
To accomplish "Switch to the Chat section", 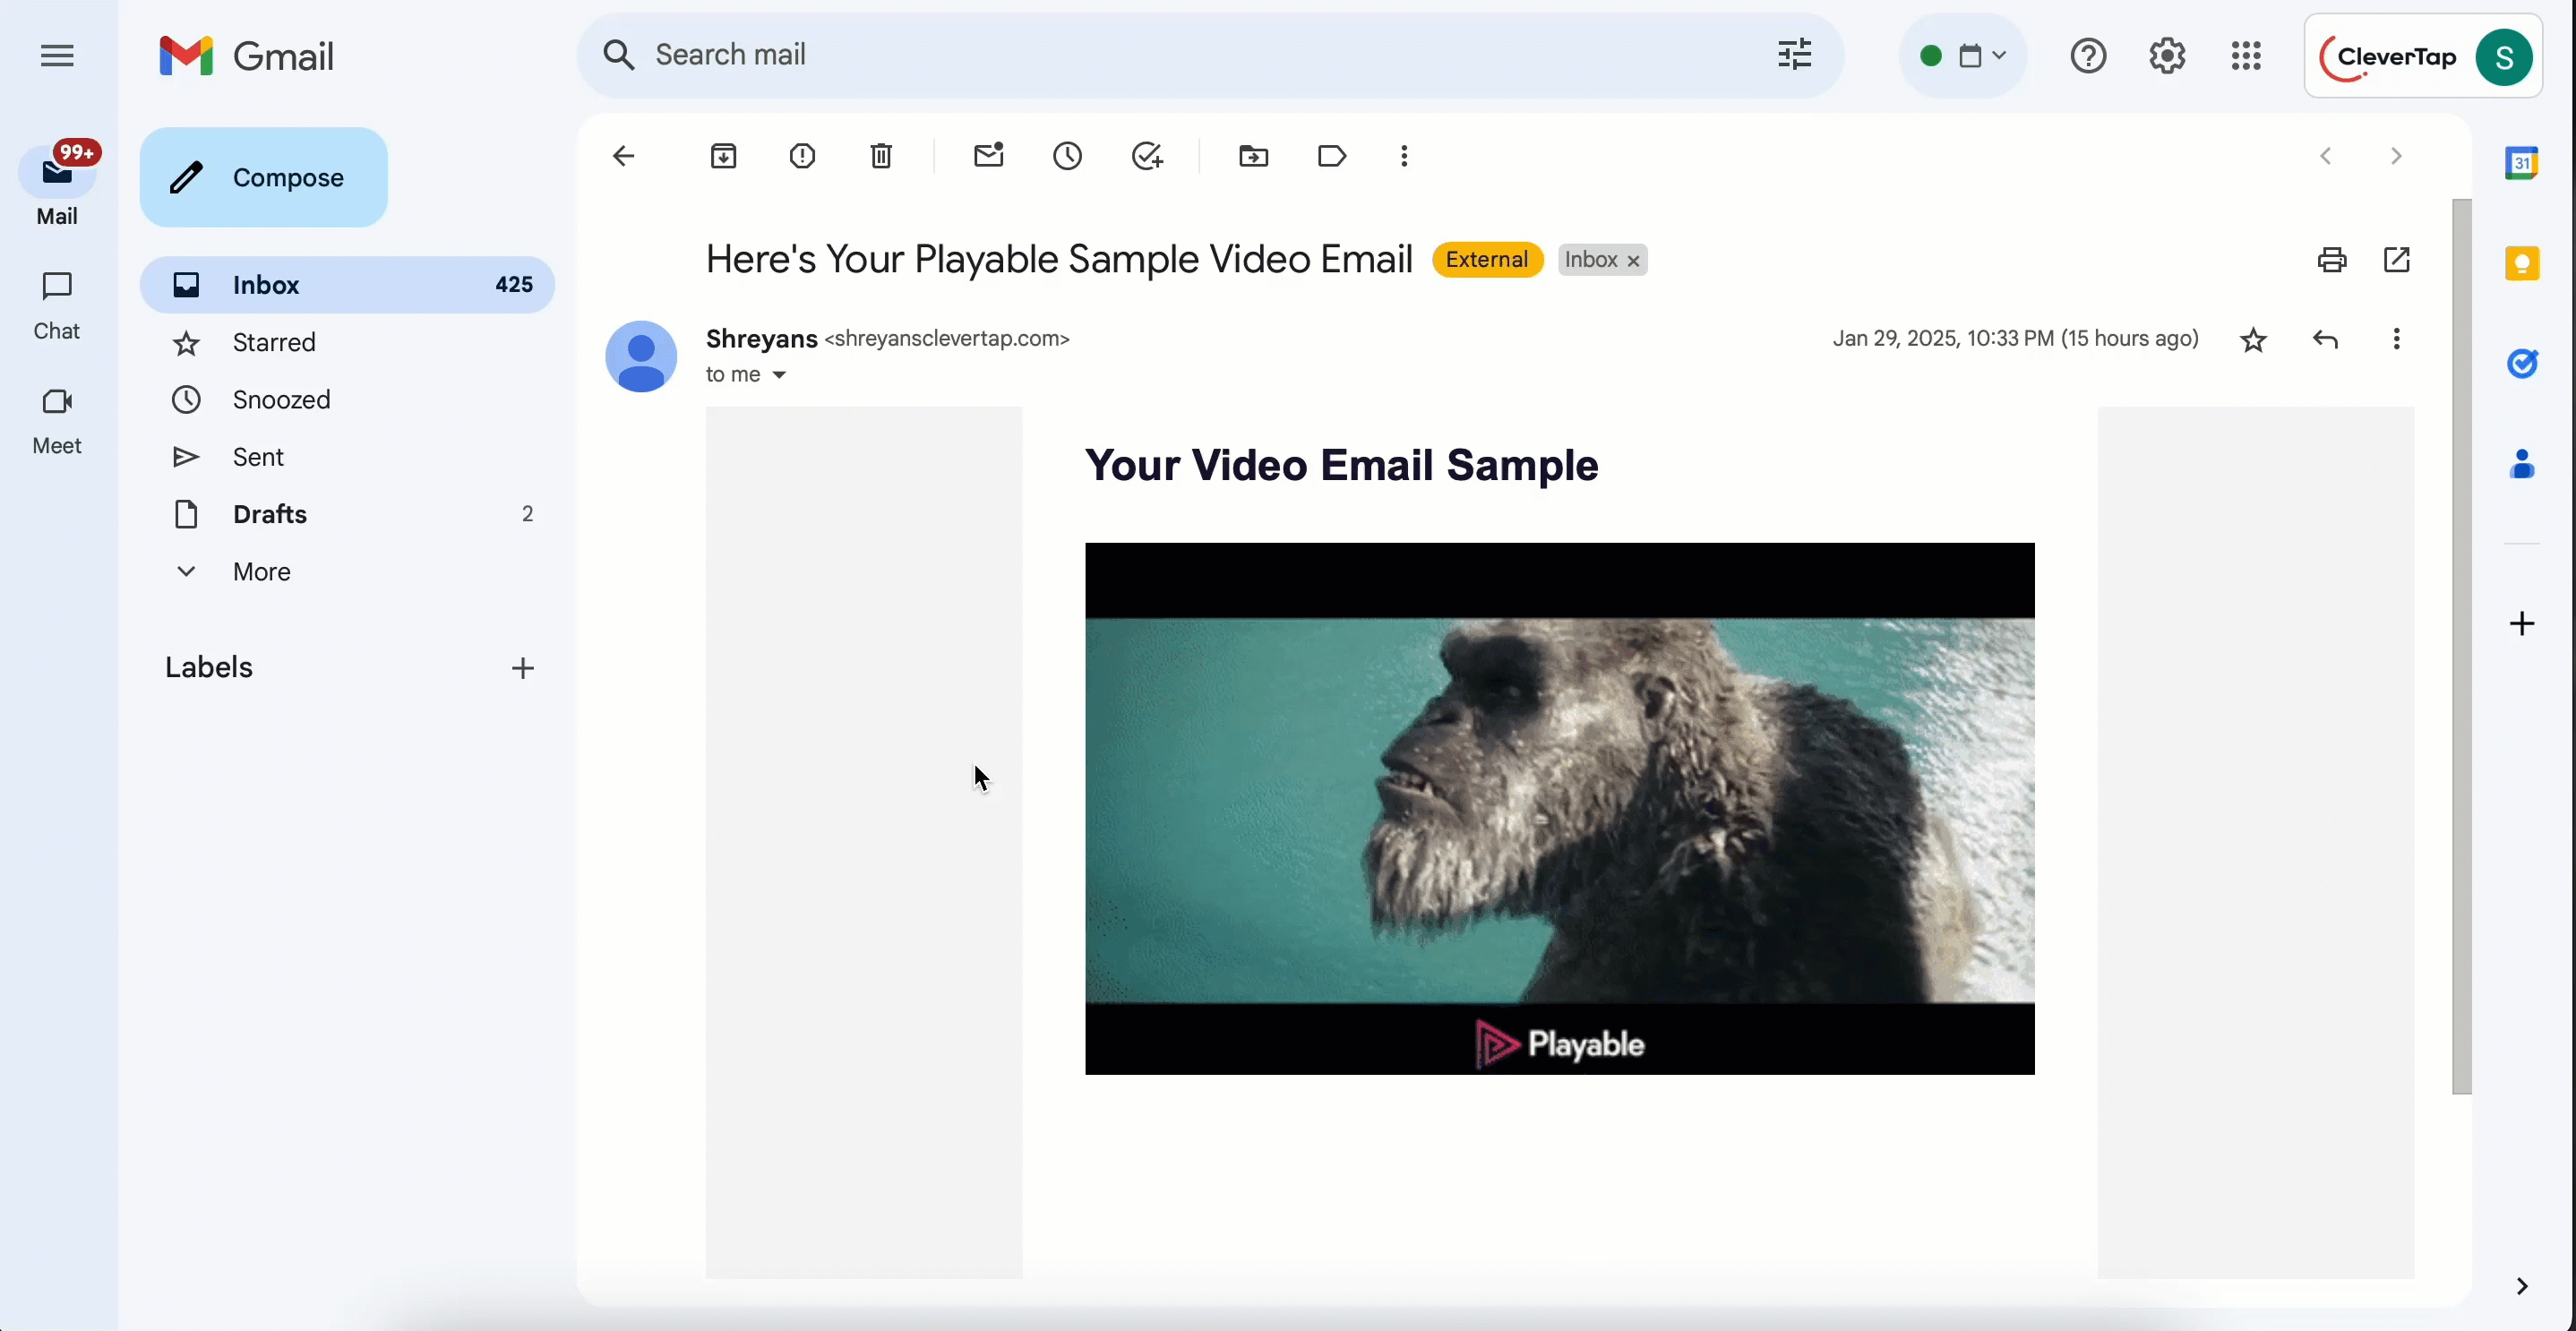I will coord(57,306).
